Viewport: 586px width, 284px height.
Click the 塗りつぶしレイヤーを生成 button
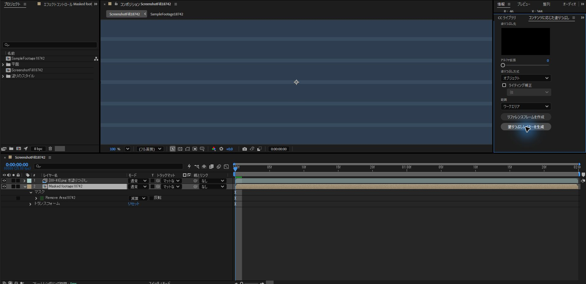click(526, 127)
